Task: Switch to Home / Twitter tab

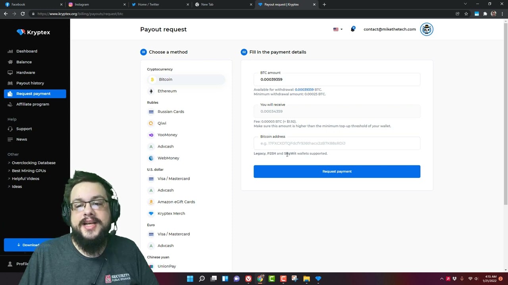Action: (x=159, y=4)
